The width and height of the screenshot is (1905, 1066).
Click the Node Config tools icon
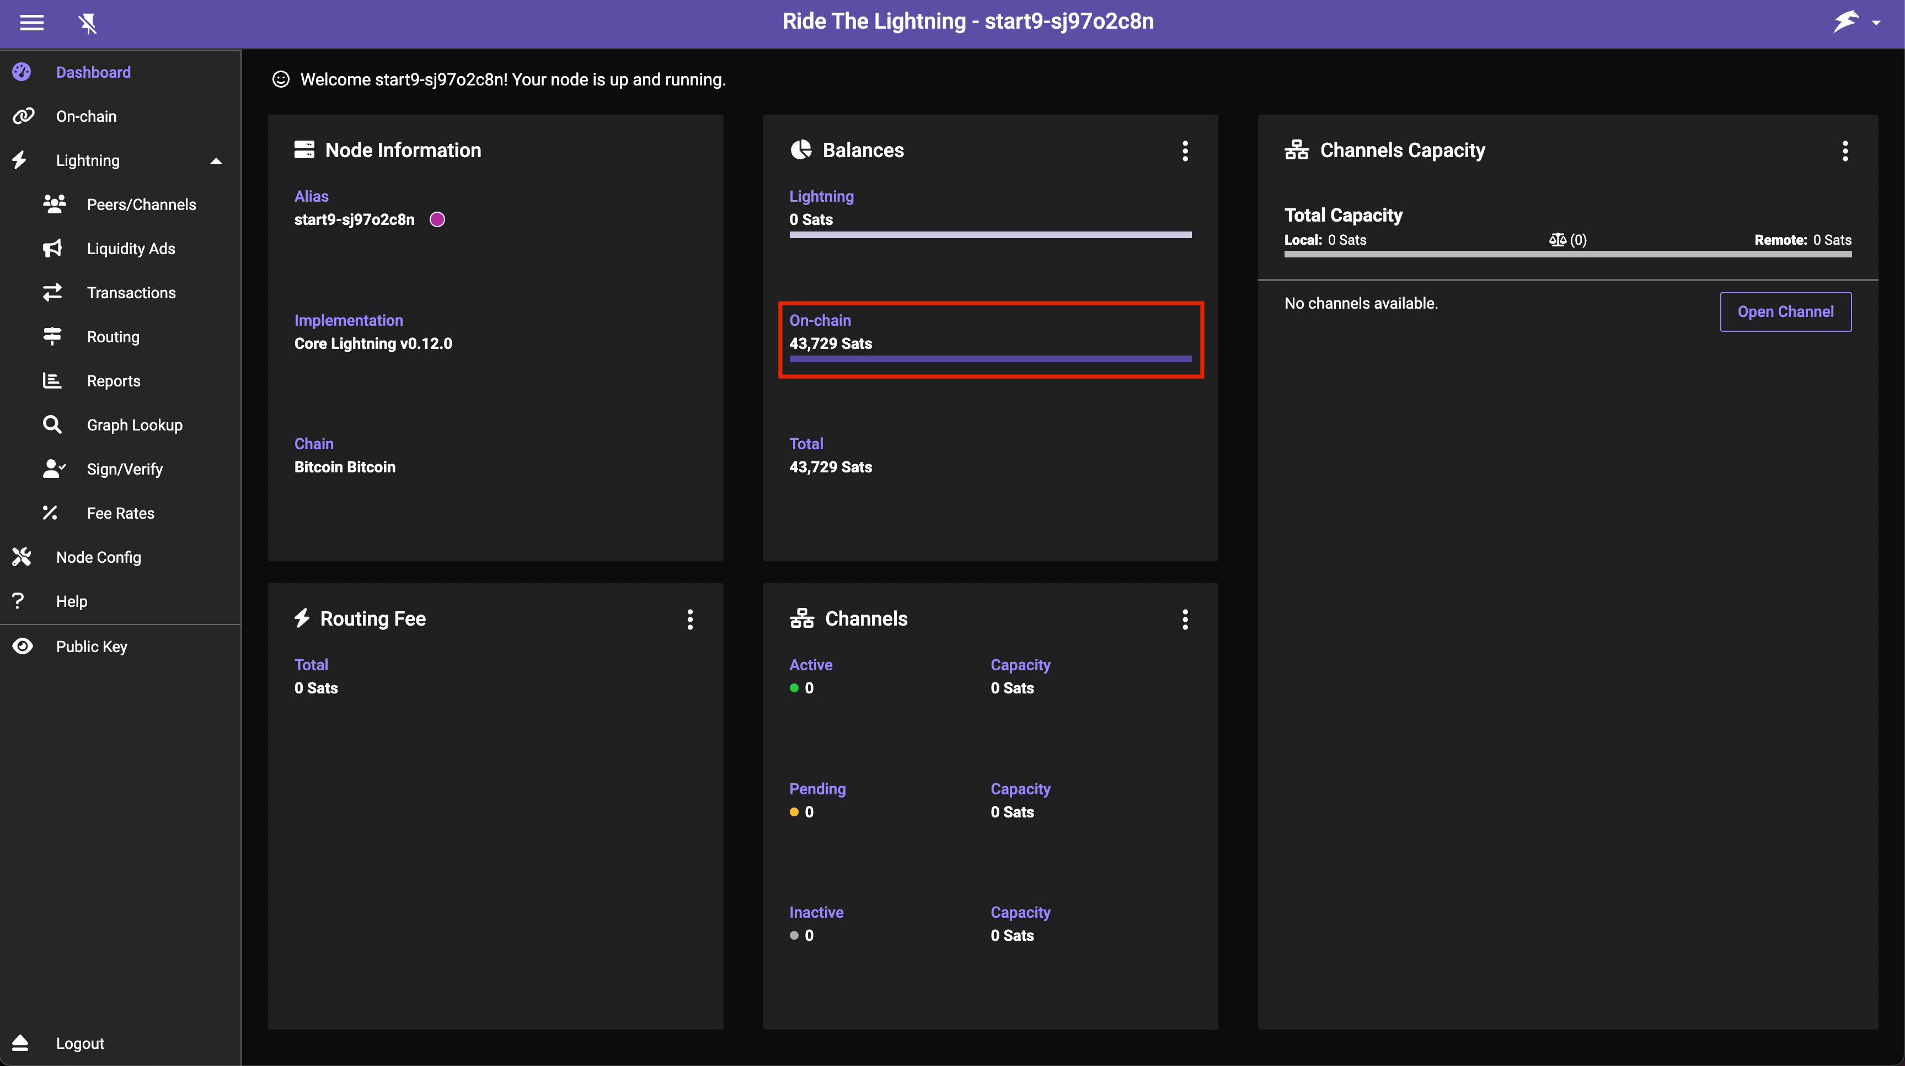pos(22,557)
